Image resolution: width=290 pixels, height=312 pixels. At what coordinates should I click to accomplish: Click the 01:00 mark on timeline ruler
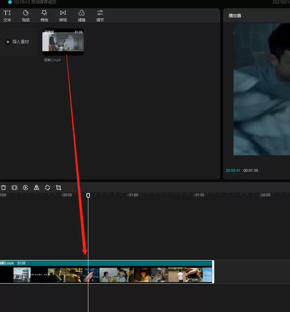click(x=133, y=195)
